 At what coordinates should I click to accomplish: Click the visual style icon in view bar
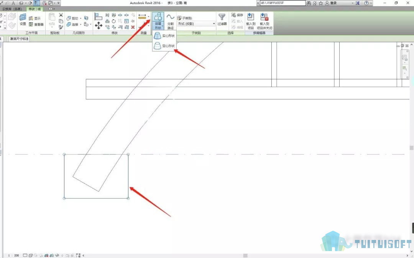31,256
